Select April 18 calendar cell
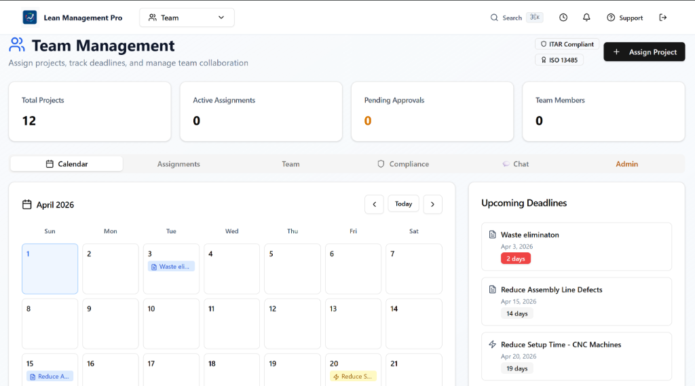This screenshot has width=695, height=386. tap(232, 370)
